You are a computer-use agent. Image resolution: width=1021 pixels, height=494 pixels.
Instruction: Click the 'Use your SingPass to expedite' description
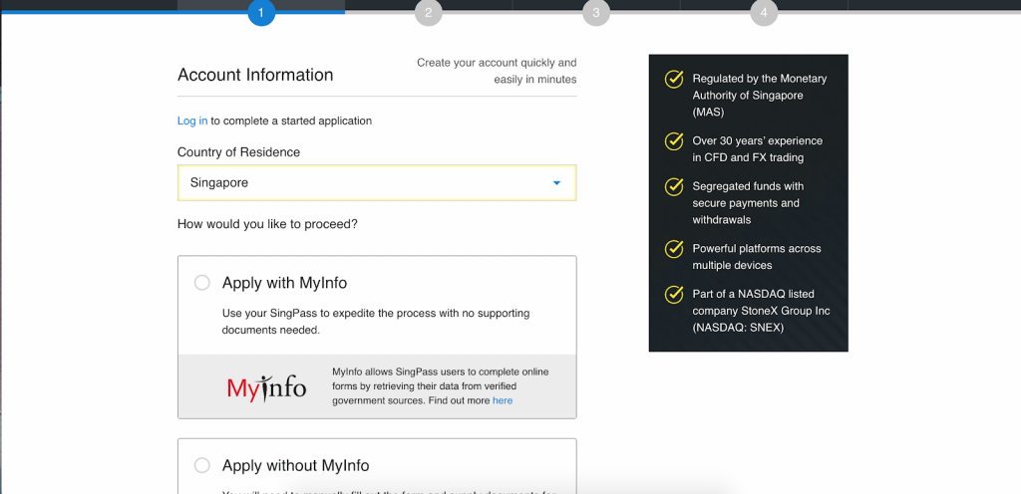tap(376, 322)
